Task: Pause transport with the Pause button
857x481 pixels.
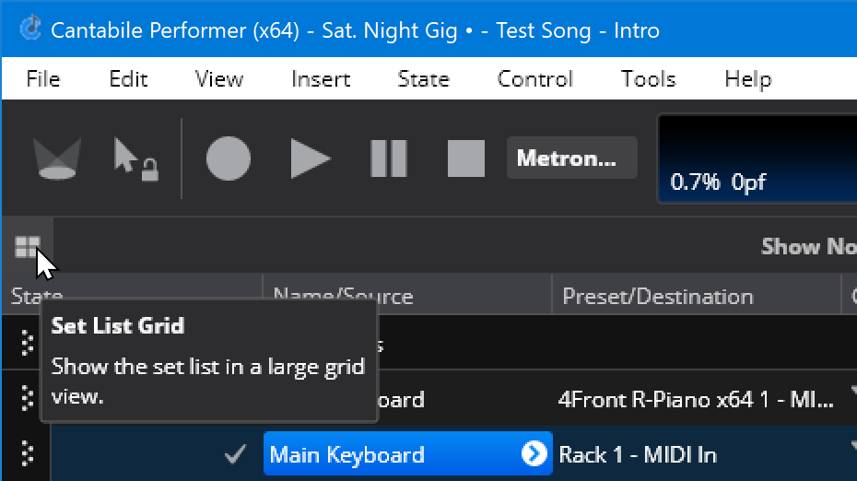Action: 389,158
